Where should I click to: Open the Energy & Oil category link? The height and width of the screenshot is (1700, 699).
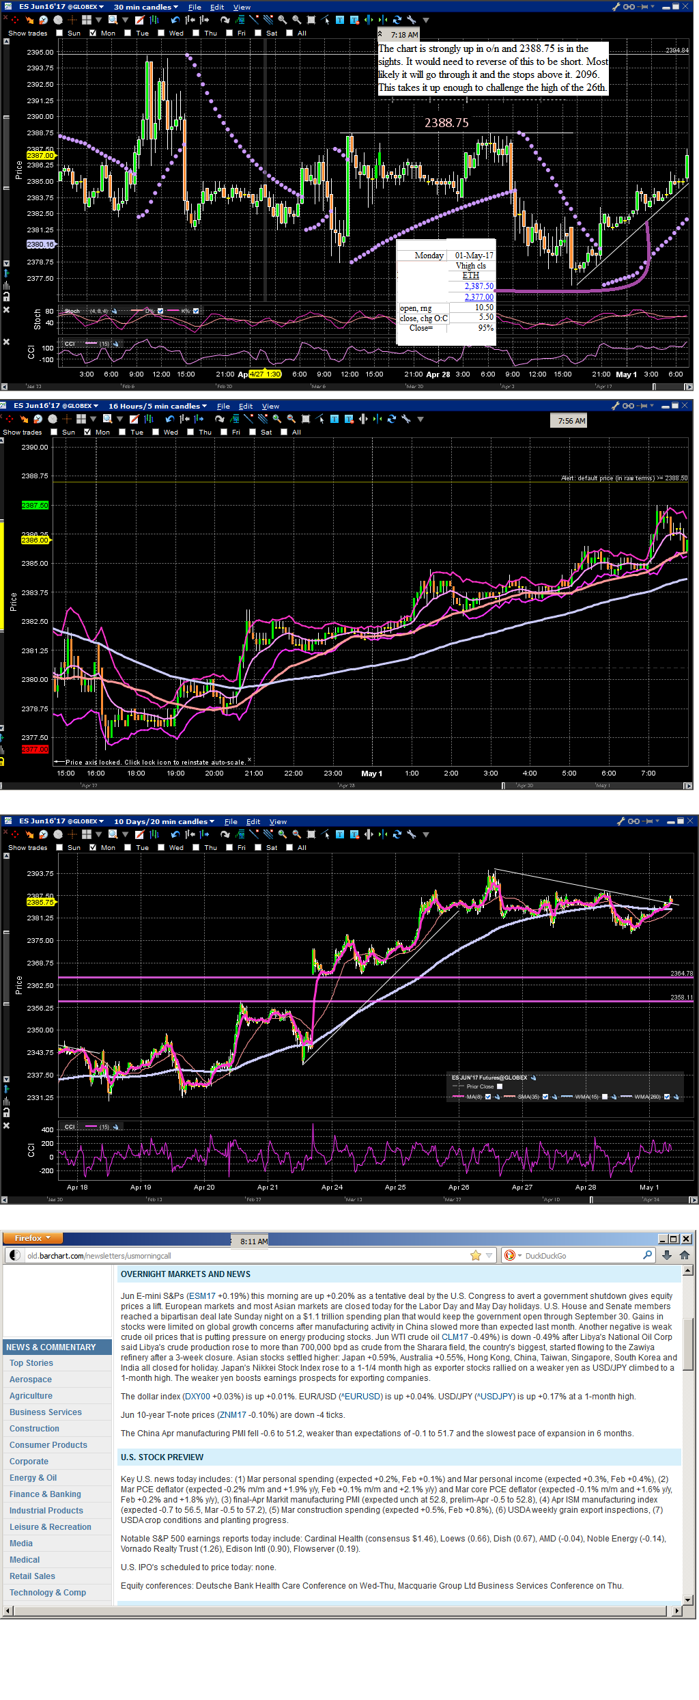[33, 1477]
